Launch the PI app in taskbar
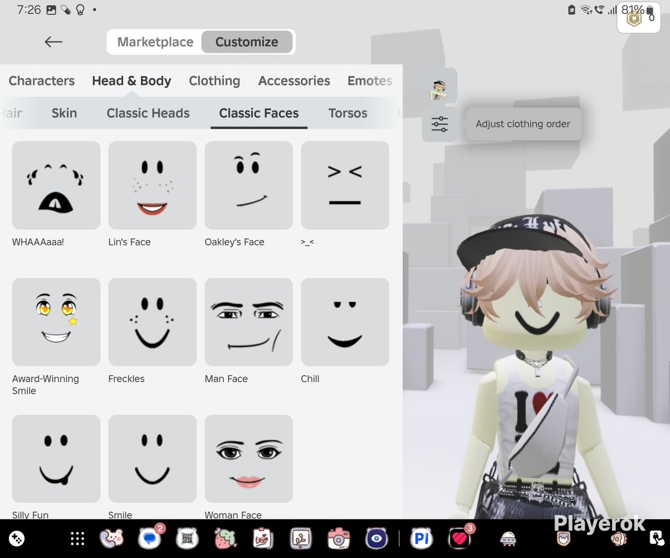The height and width of the screenshot is (558, 670). coord(422,539)
